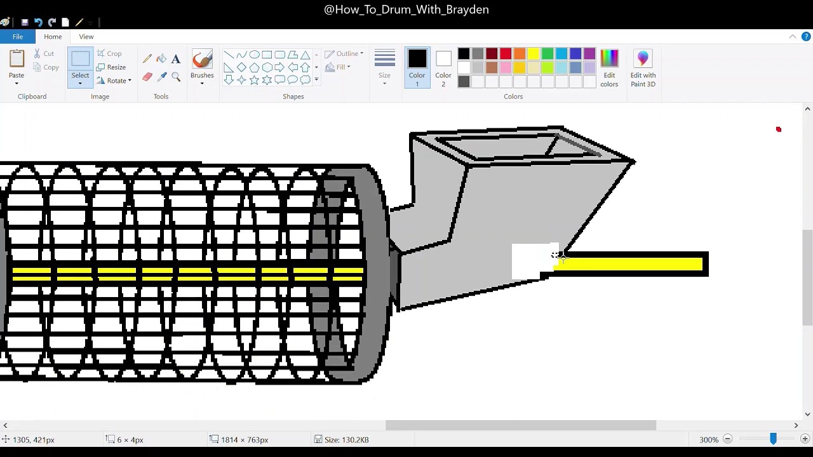Choose the Curve shape
The image size is (813, 457).
[241, 55]
